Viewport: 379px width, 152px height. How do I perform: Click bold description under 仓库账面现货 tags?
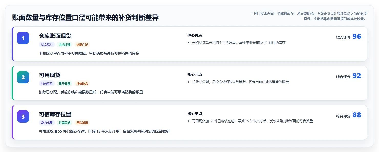pyautogui.click(x=89, y=53)
